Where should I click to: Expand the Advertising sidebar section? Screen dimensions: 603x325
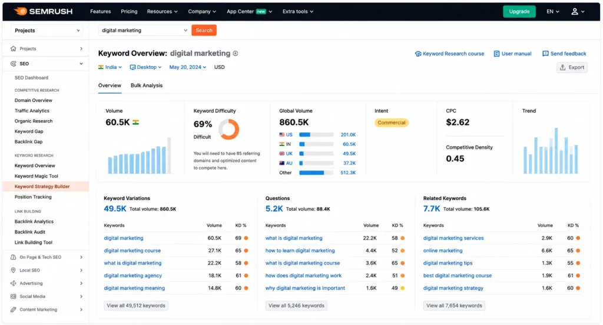[x=81, y=283]
